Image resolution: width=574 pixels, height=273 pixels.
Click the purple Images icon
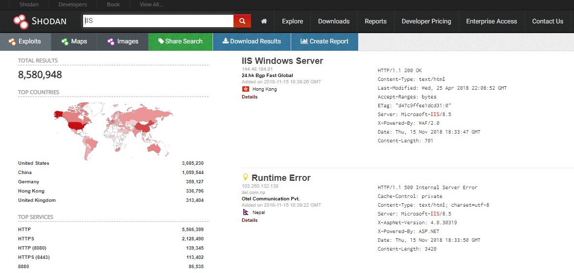pos(111,41)
